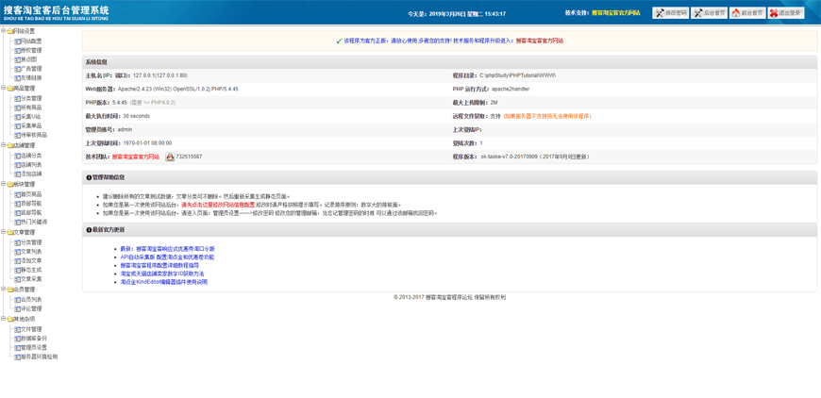The height and width of the screenshot is (398, 821).
Task: Open 后台首页 from the header buttons
Action: pos(709,13)
